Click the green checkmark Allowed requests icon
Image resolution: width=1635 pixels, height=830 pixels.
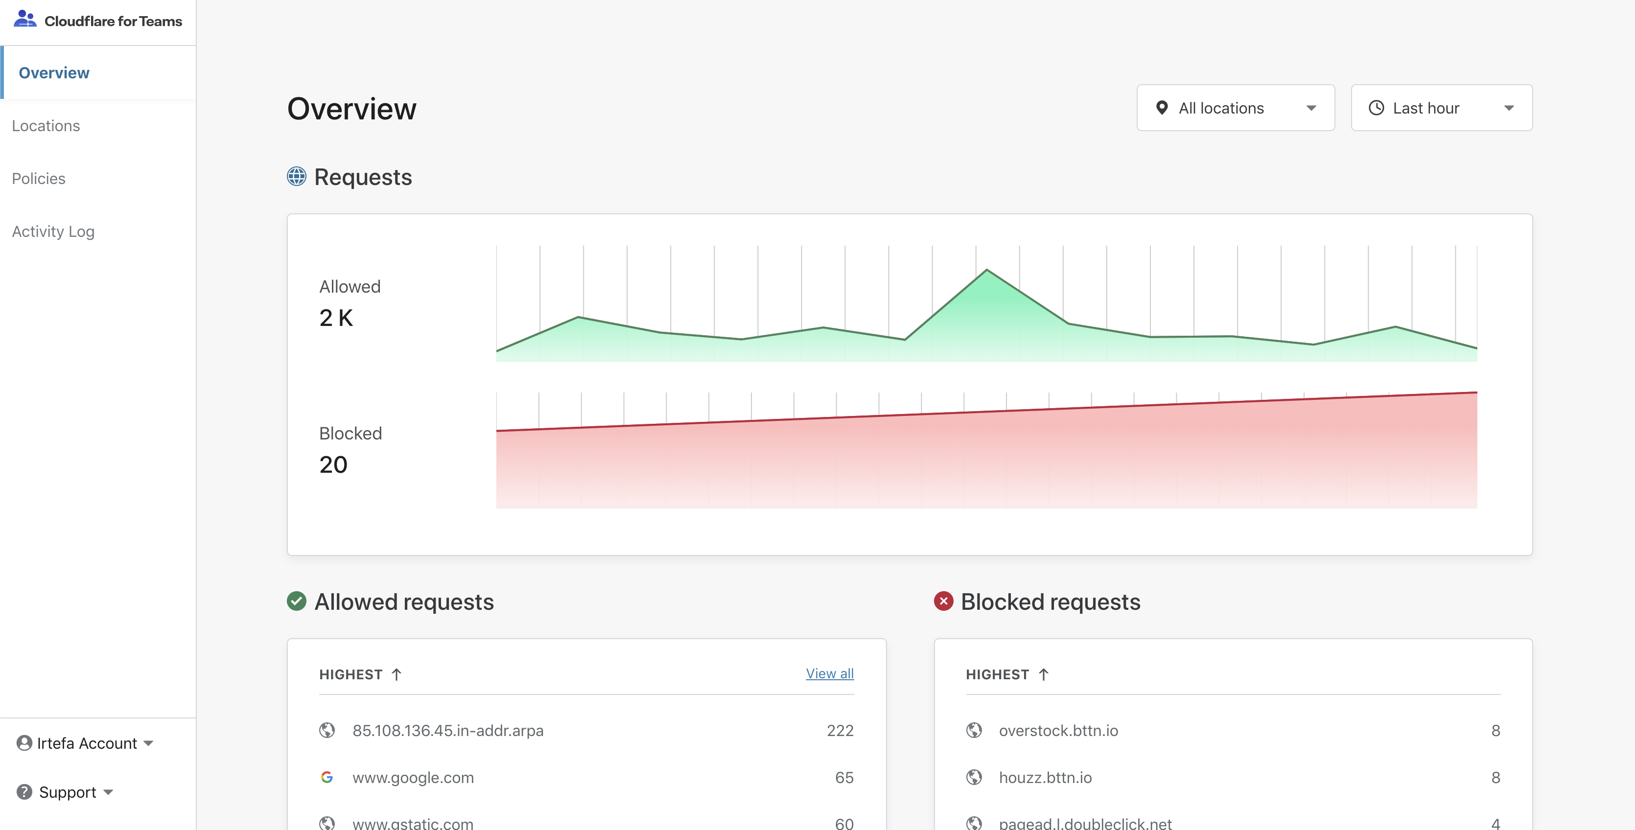[x=297, y=601]
